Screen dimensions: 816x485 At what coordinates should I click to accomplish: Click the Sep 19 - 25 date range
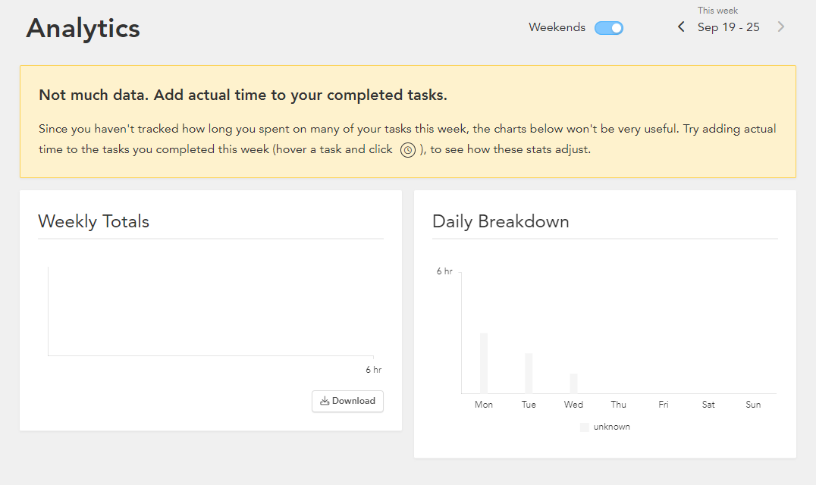click(x=729, y=27)
